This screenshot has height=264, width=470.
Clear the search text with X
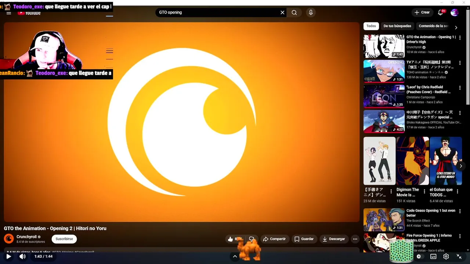(282, 12)
